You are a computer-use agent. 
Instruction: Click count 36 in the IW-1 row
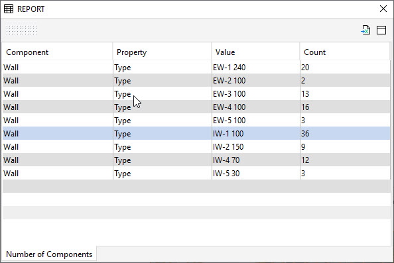pos(305,134)
